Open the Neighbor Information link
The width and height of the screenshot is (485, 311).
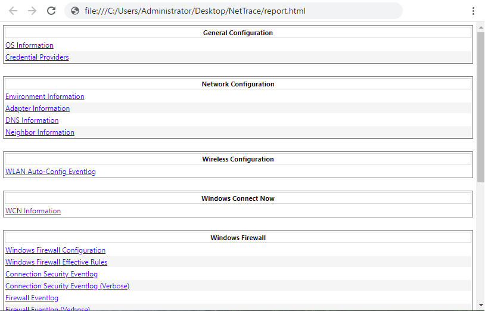tap(40, 132)
